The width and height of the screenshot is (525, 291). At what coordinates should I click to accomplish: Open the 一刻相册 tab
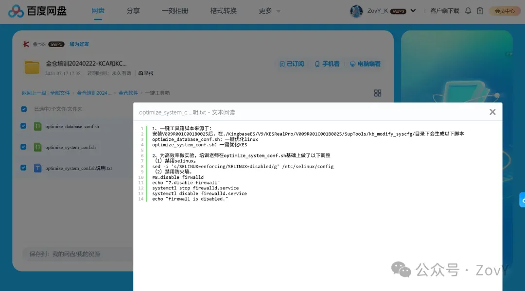click(x=175, y=11)
